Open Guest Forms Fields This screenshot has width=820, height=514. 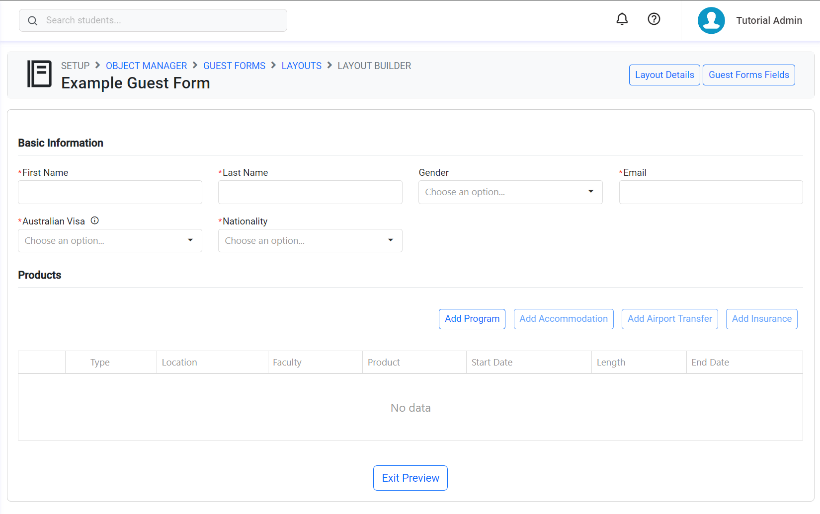click(748, 75)
